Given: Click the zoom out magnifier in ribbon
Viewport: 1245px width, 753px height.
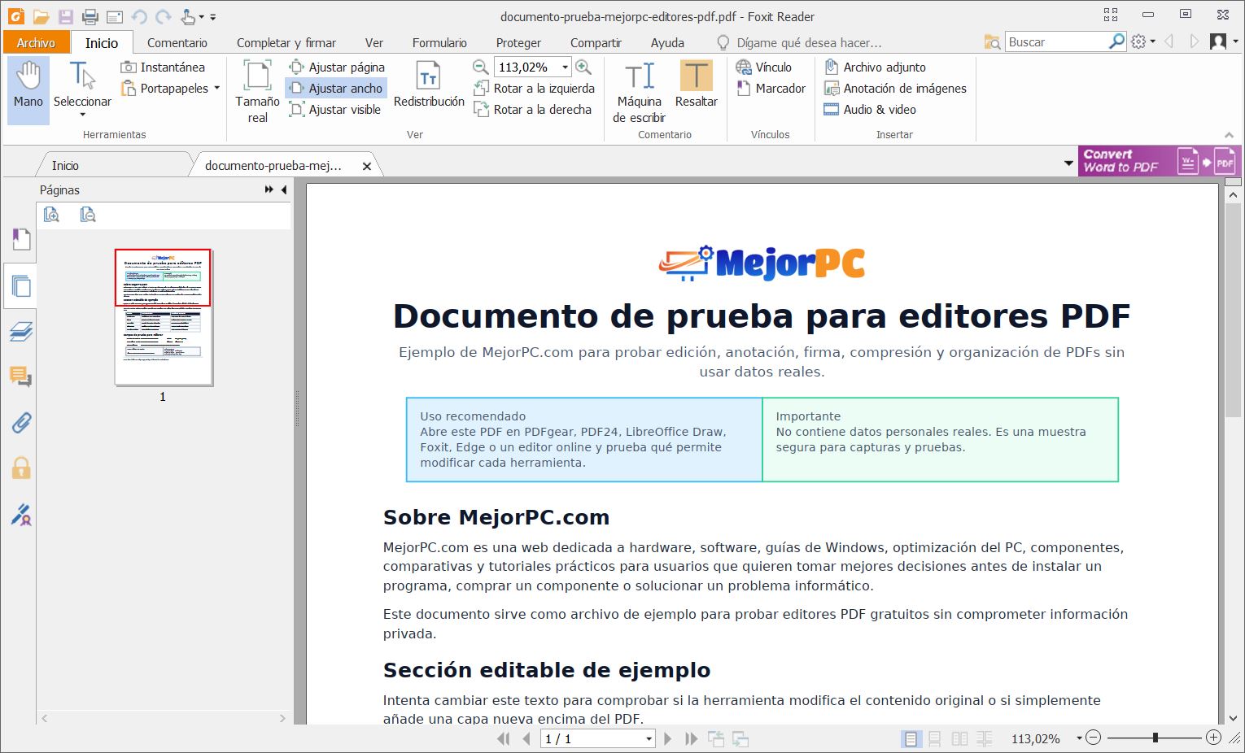Looking at the screenshot, I should (x=481, y=67).
